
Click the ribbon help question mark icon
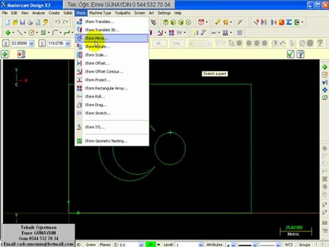point(301,54)
